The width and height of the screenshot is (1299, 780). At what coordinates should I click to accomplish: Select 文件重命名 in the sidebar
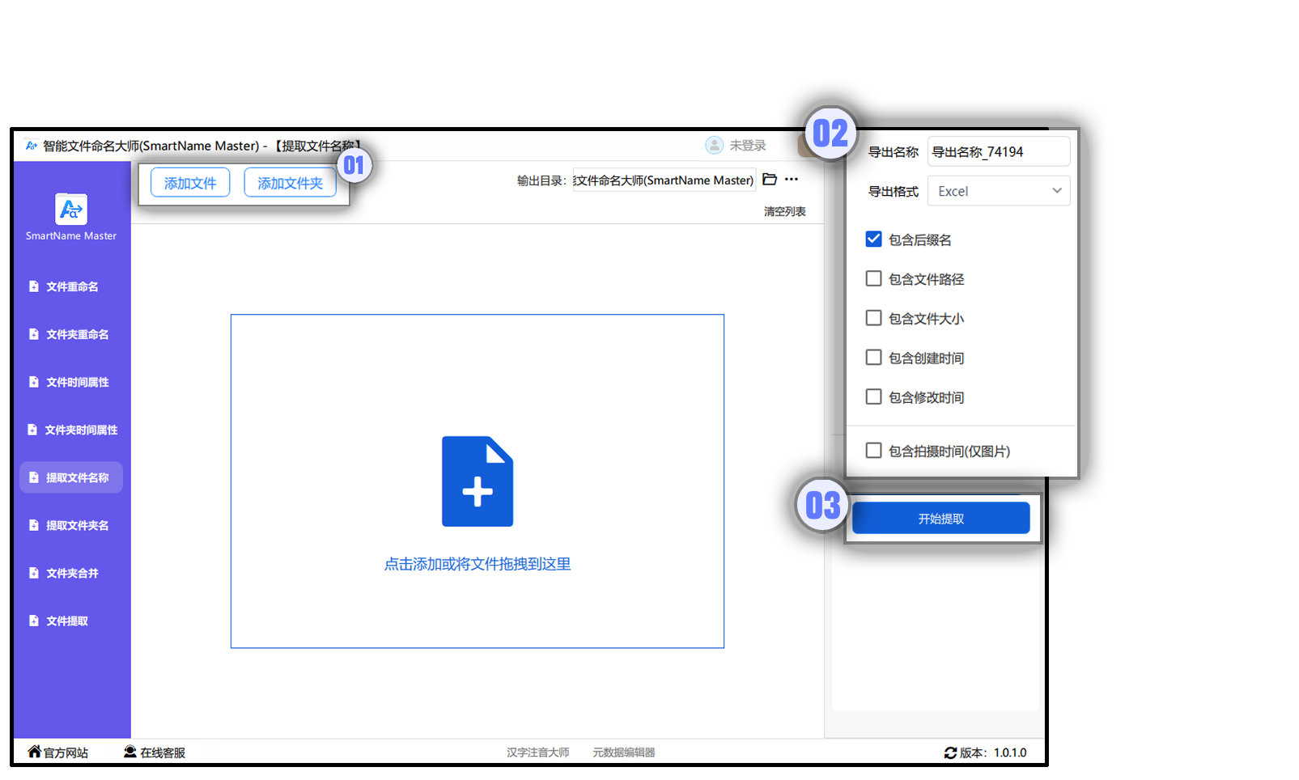tap(71, 286)
